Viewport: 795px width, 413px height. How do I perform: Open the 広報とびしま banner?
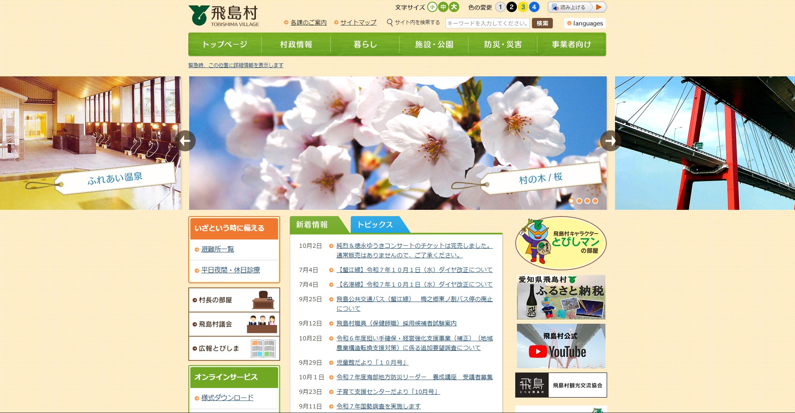(234, 348)
